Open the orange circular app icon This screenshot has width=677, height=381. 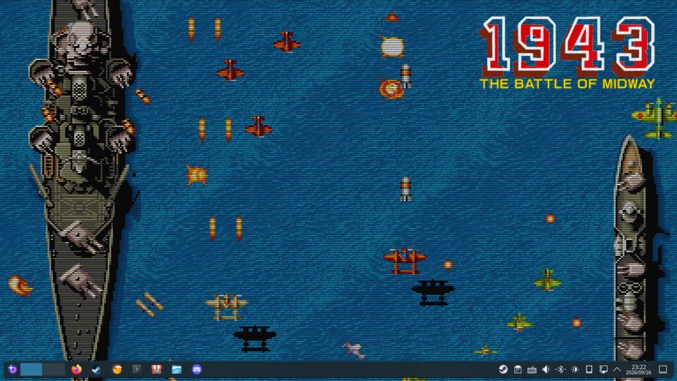(x=116, y=369)
